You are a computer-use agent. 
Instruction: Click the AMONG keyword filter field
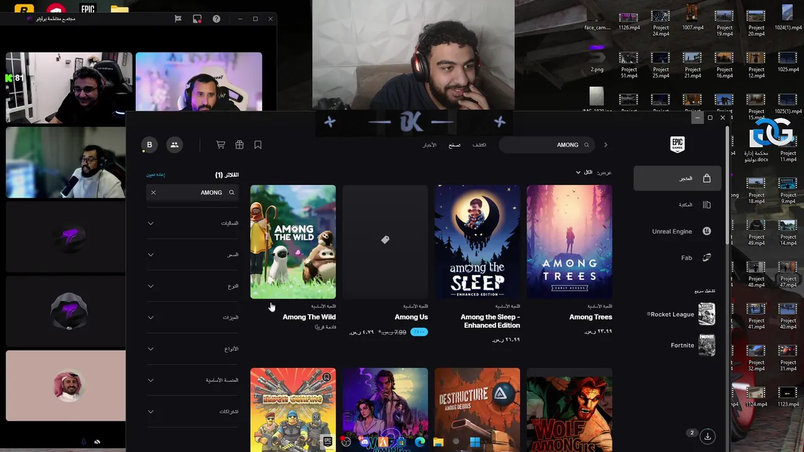click(x=193, y=193)
